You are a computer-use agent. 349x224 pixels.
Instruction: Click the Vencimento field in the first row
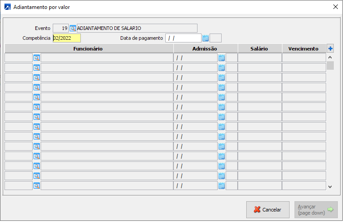(x=304, y=58)
